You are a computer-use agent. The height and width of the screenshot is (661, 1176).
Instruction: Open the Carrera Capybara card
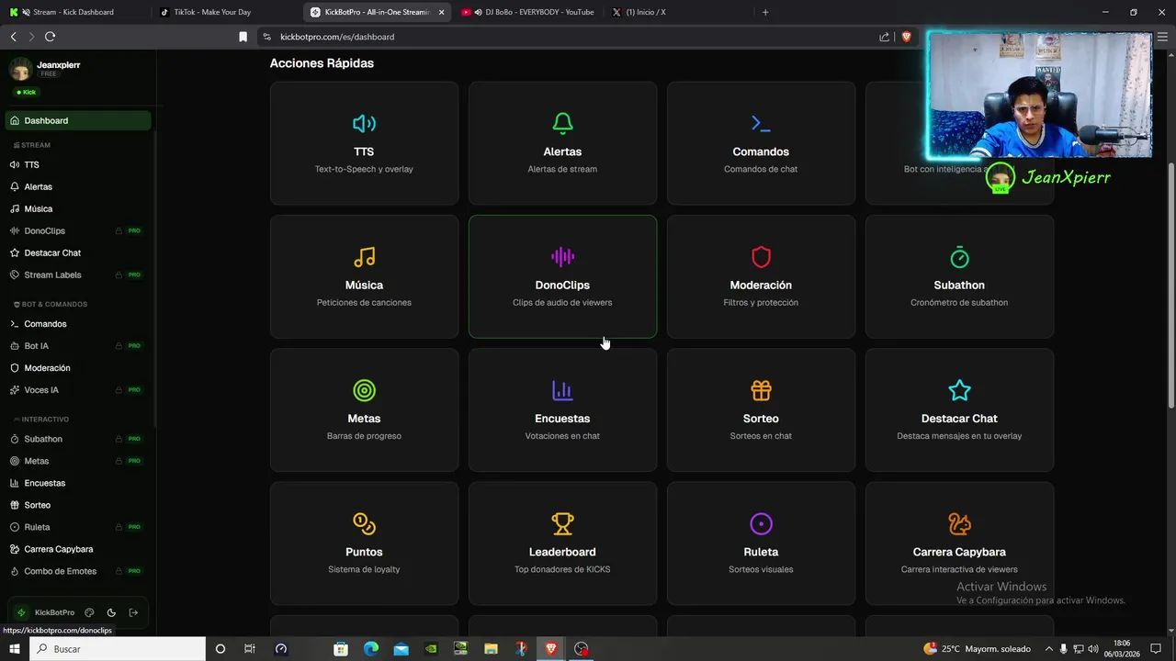tap(959, 543)
